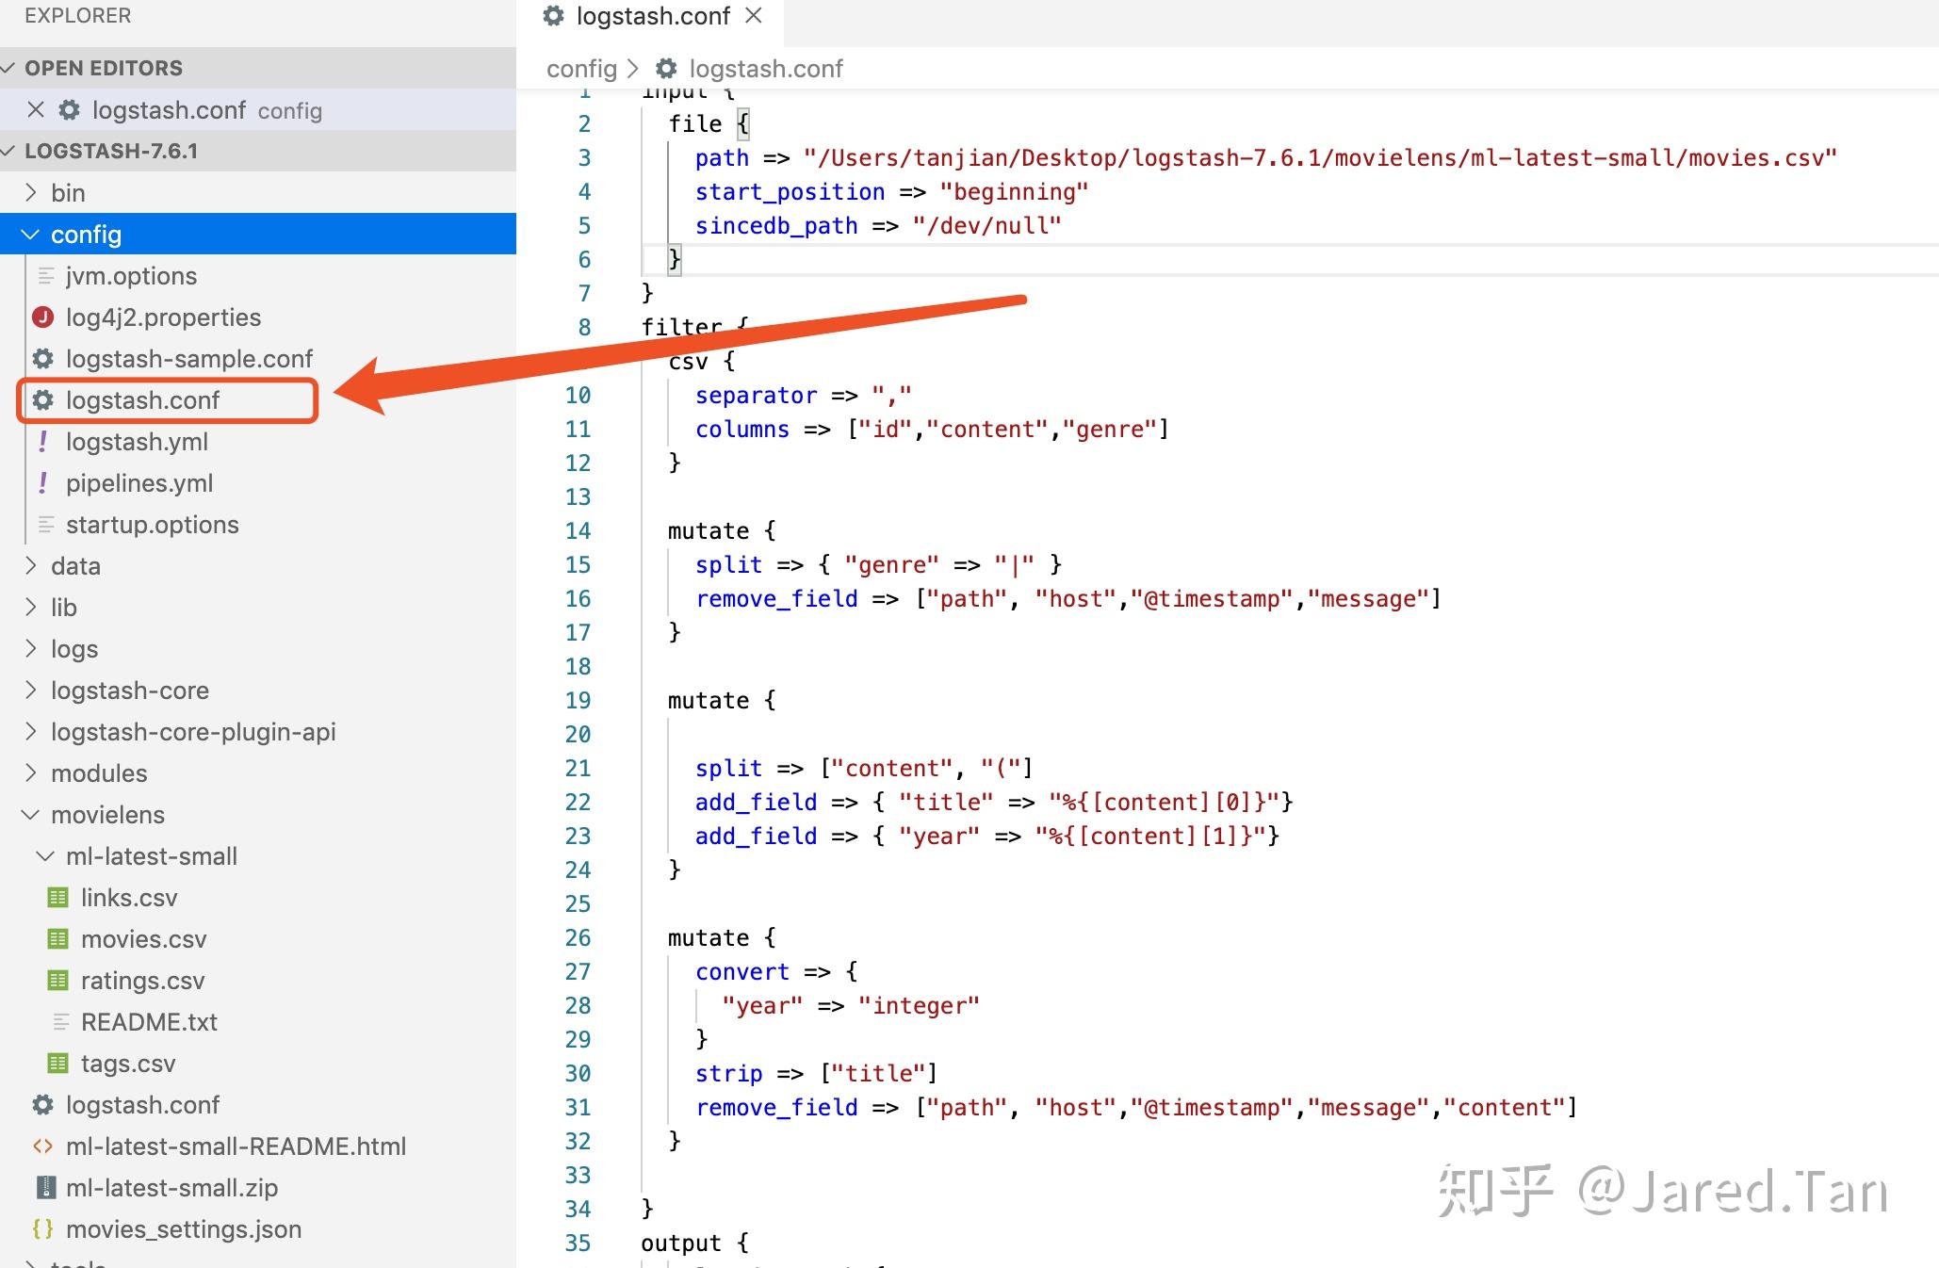Screen dimensions: 1939x1268
Task: Click the log4j2.properties red Java icon
Action: tap(43, 317)
